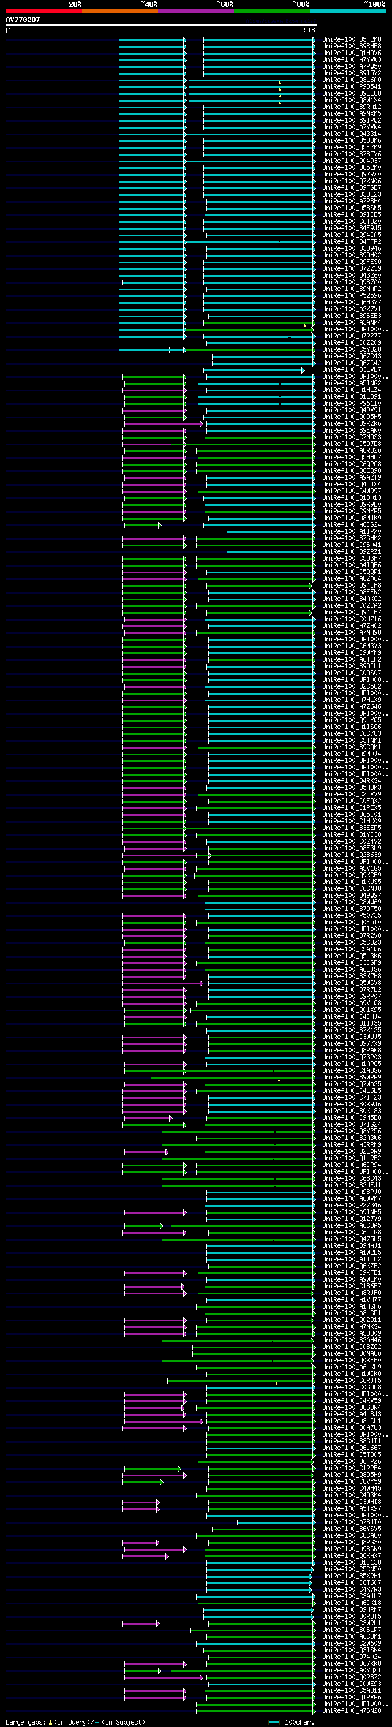Select the UniRef100_C5D7D8 label
This screenshot has height=1727, width=392.
(352, 444)
